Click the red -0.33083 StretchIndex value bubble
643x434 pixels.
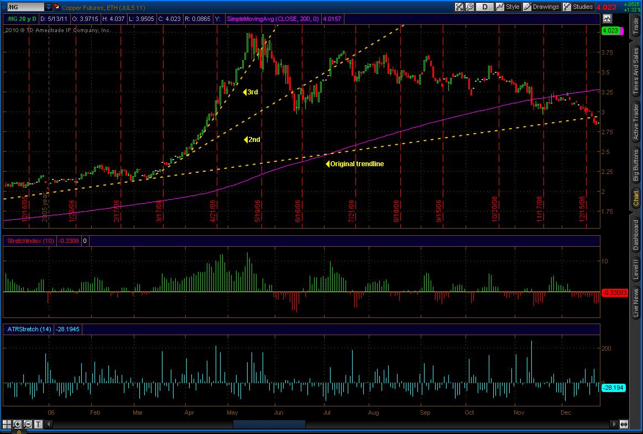click(615, 293)
